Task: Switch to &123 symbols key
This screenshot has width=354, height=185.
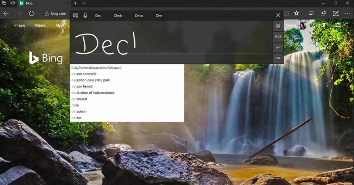Action: [278, 37]
